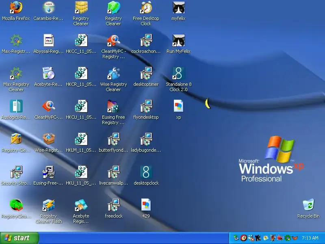Select the freeclock installer icon
325x244 pixels.
(x=113, y=205)
